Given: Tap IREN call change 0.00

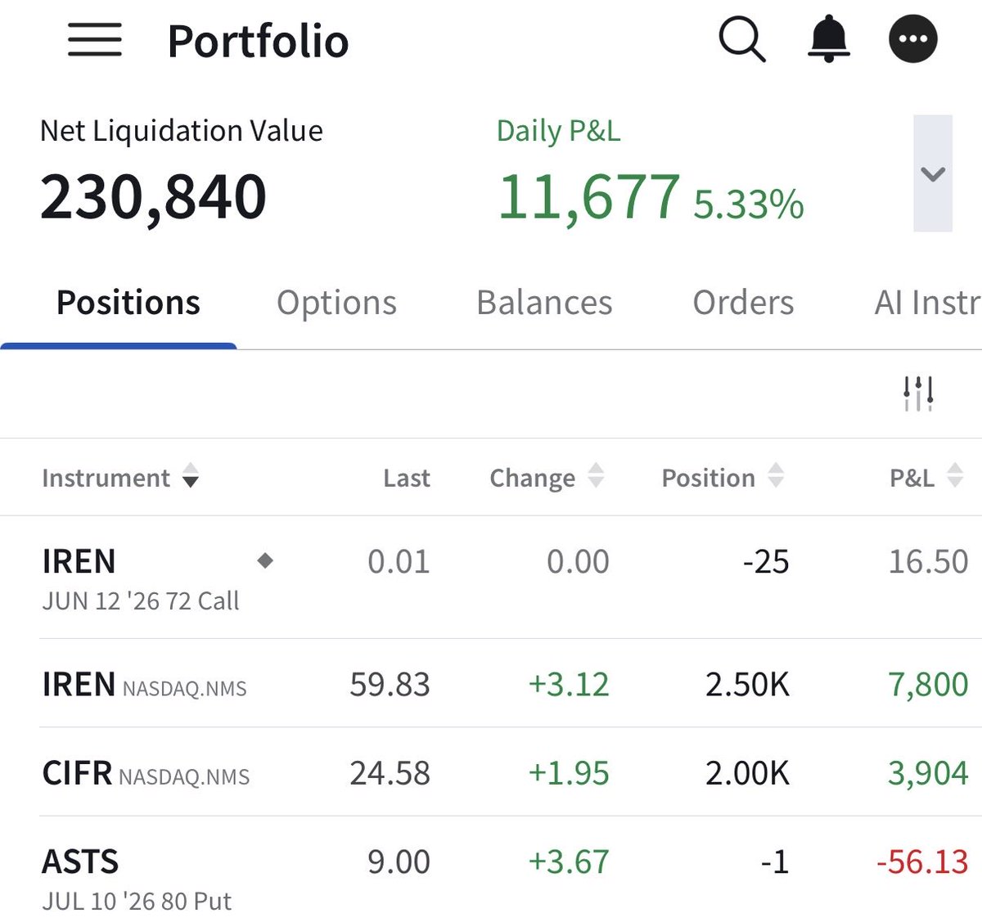Looking at the screenshot, I should [578, 562].
